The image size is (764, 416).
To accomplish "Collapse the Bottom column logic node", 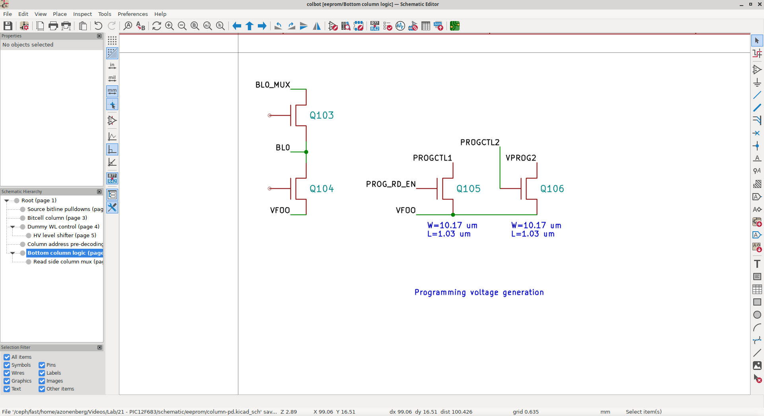I will click(13, 253).
